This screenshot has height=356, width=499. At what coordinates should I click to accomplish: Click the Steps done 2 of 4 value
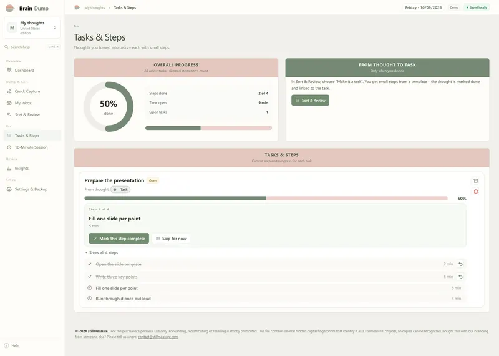[263, 94]
